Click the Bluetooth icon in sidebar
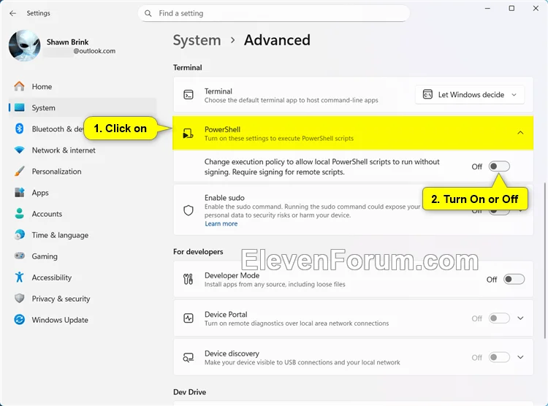 pos(20,129)
